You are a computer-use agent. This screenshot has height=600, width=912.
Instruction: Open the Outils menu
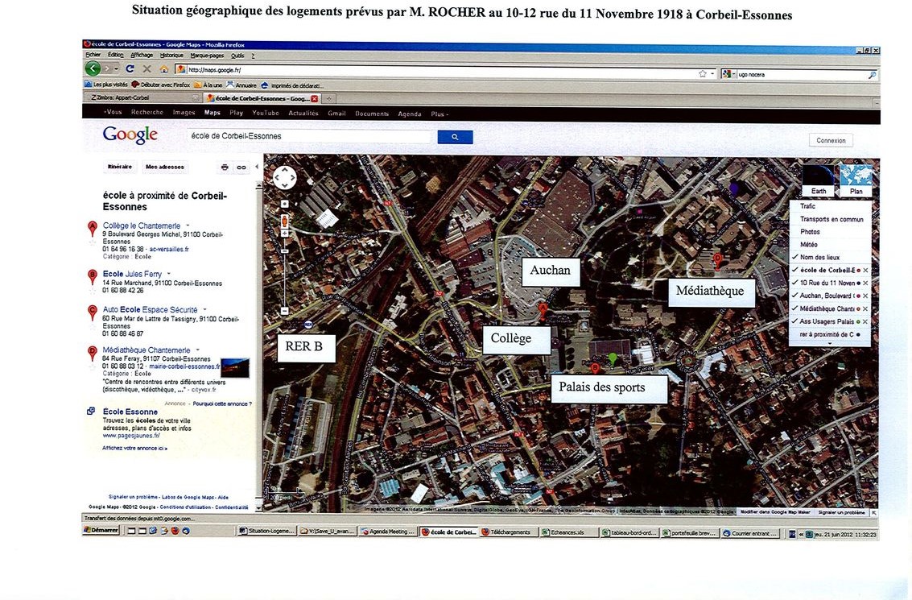click(x=237, y=56)
